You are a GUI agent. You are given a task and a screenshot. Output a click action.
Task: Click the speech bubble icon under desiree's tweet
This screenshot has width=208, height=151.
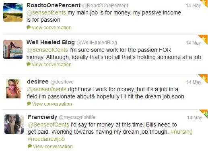point(29,104)
